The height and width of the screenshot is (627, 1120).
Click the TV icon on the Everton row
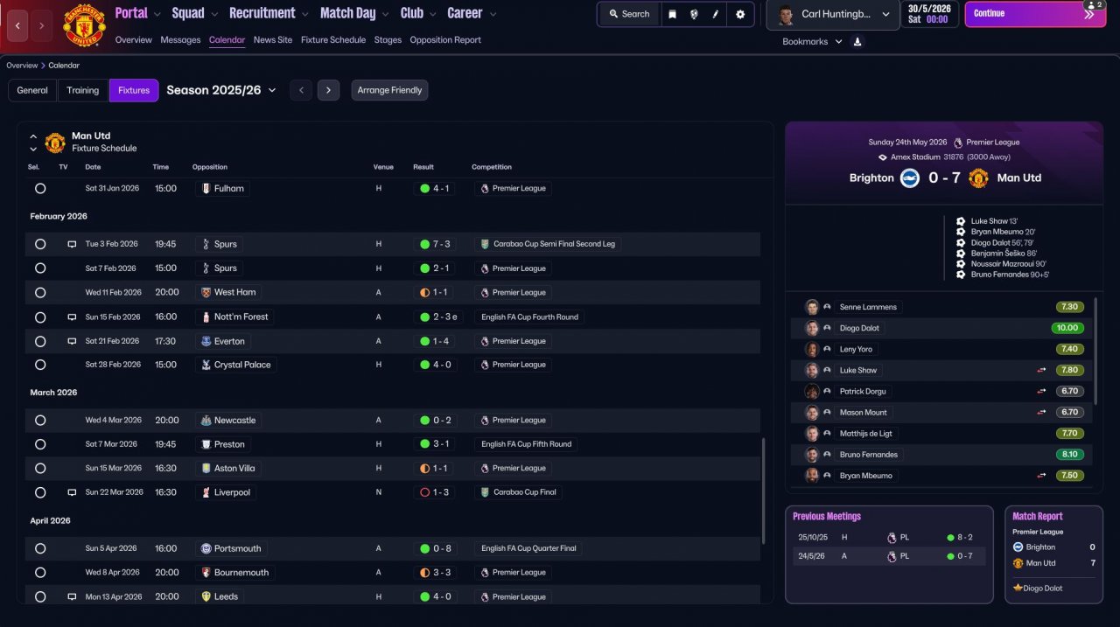tap(72, 341)
